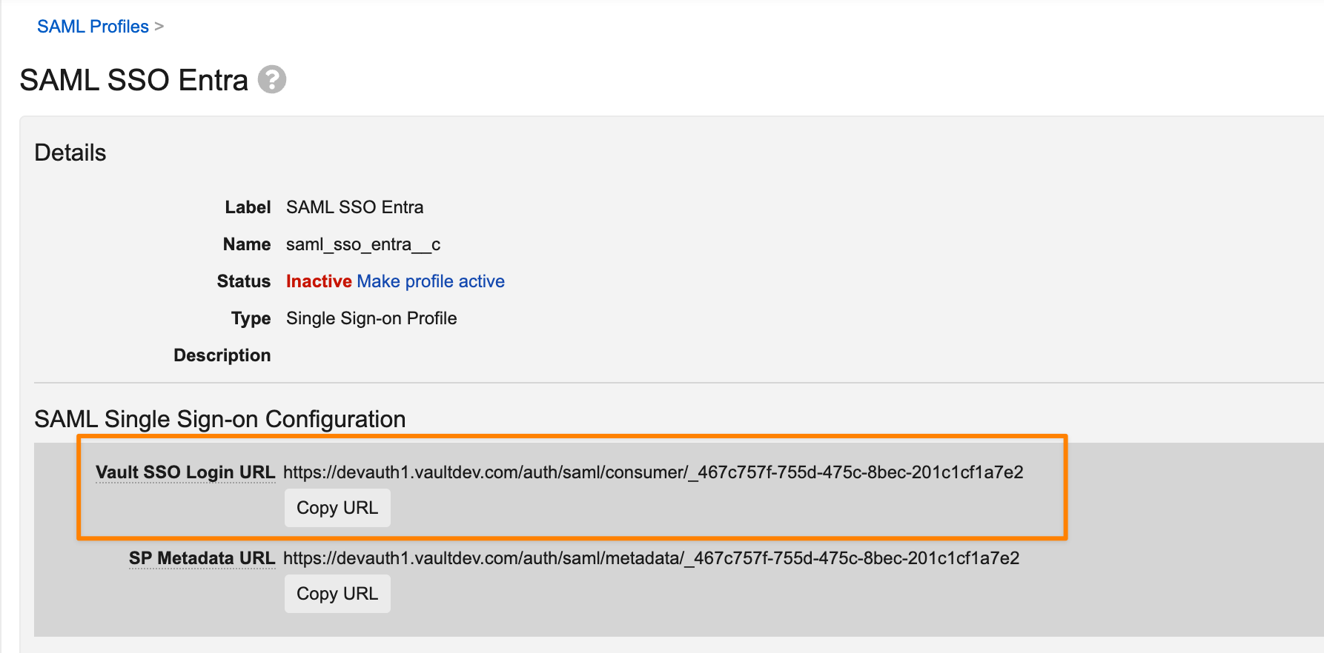Click the Details section heading
The width and height of the screenshot is (1324, 653).
(70, 153)
